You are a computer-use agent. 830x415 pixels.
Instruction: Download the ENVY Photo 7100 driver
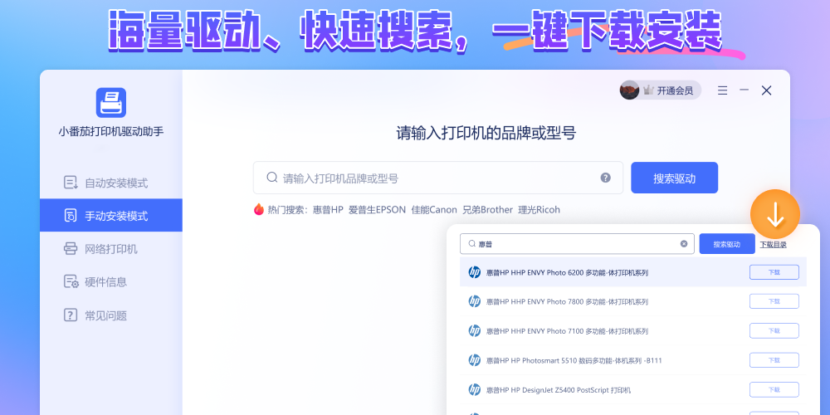tap(774, 331)
